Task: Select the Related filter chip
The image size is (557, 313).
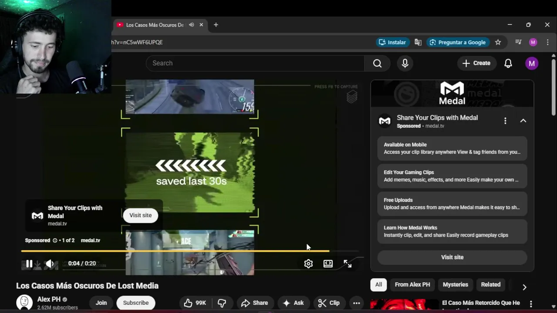Action: (490, 285)
